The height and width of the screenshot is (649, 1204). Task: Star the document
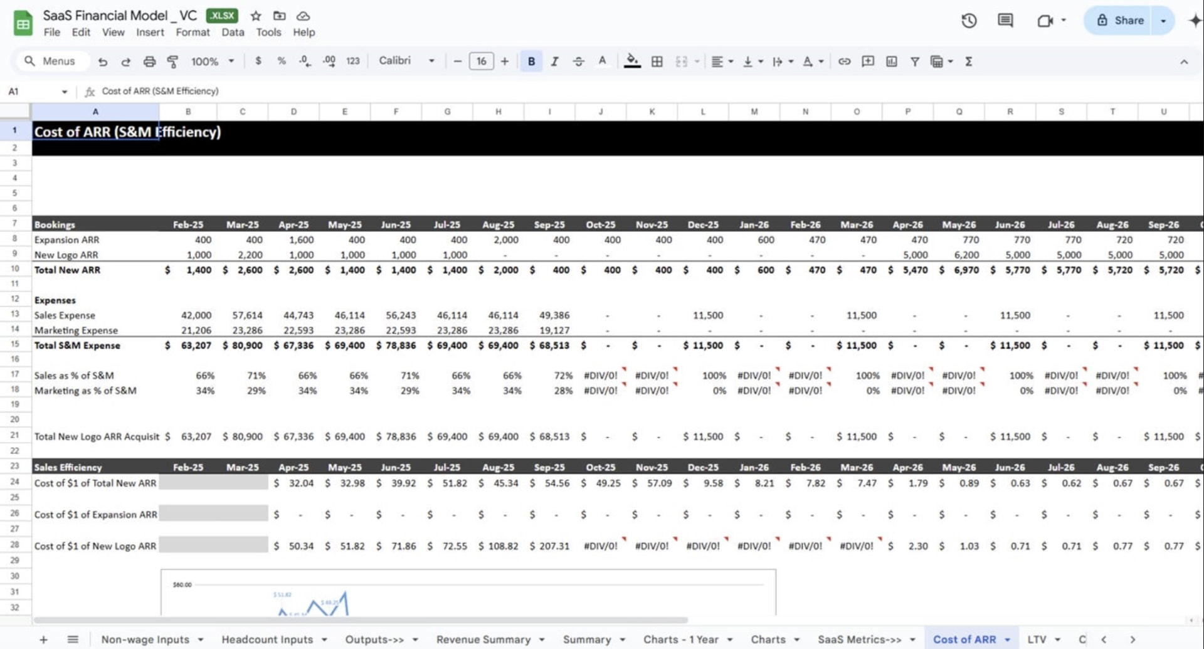point(256,16)
